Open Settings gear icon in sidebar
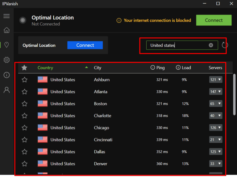Screen dimensions: 237x177 6,60
